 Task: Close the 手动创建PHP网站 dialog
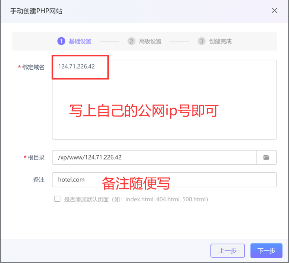[x=274, y=10]
